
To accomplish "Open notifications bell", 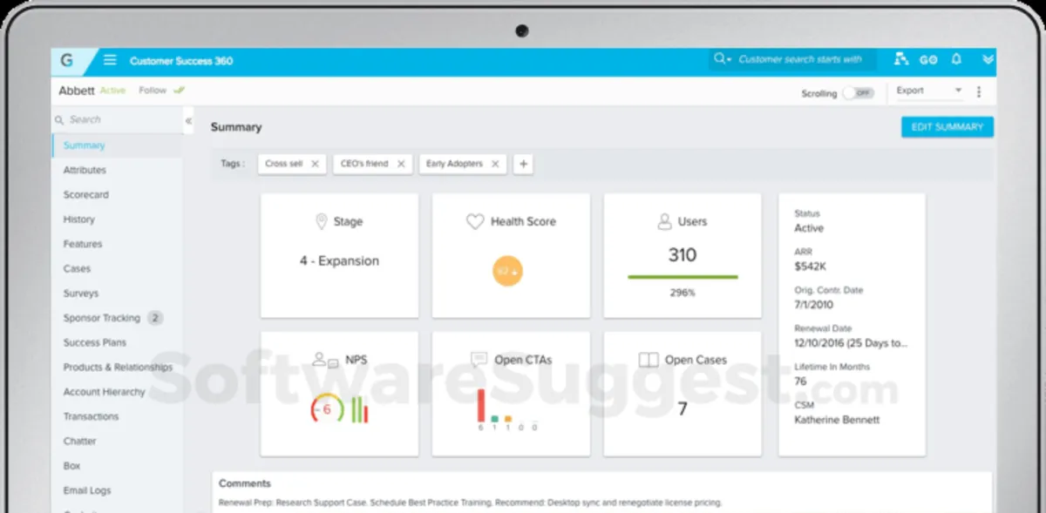I will pos(956,59).
